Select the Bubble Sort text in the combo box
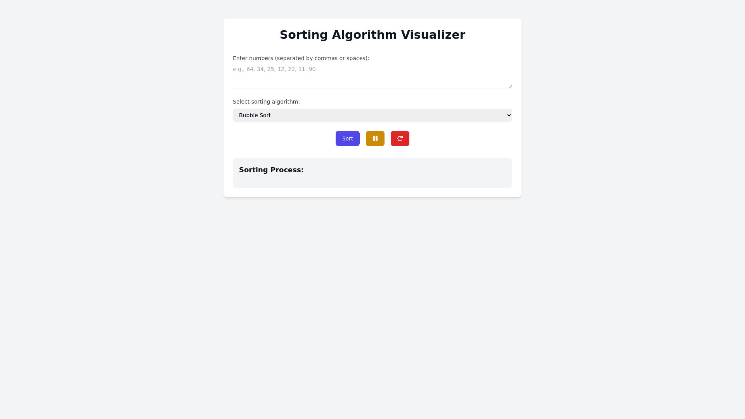Image resolution: width=745 pixels, height=419 pixels. (255, 115)
